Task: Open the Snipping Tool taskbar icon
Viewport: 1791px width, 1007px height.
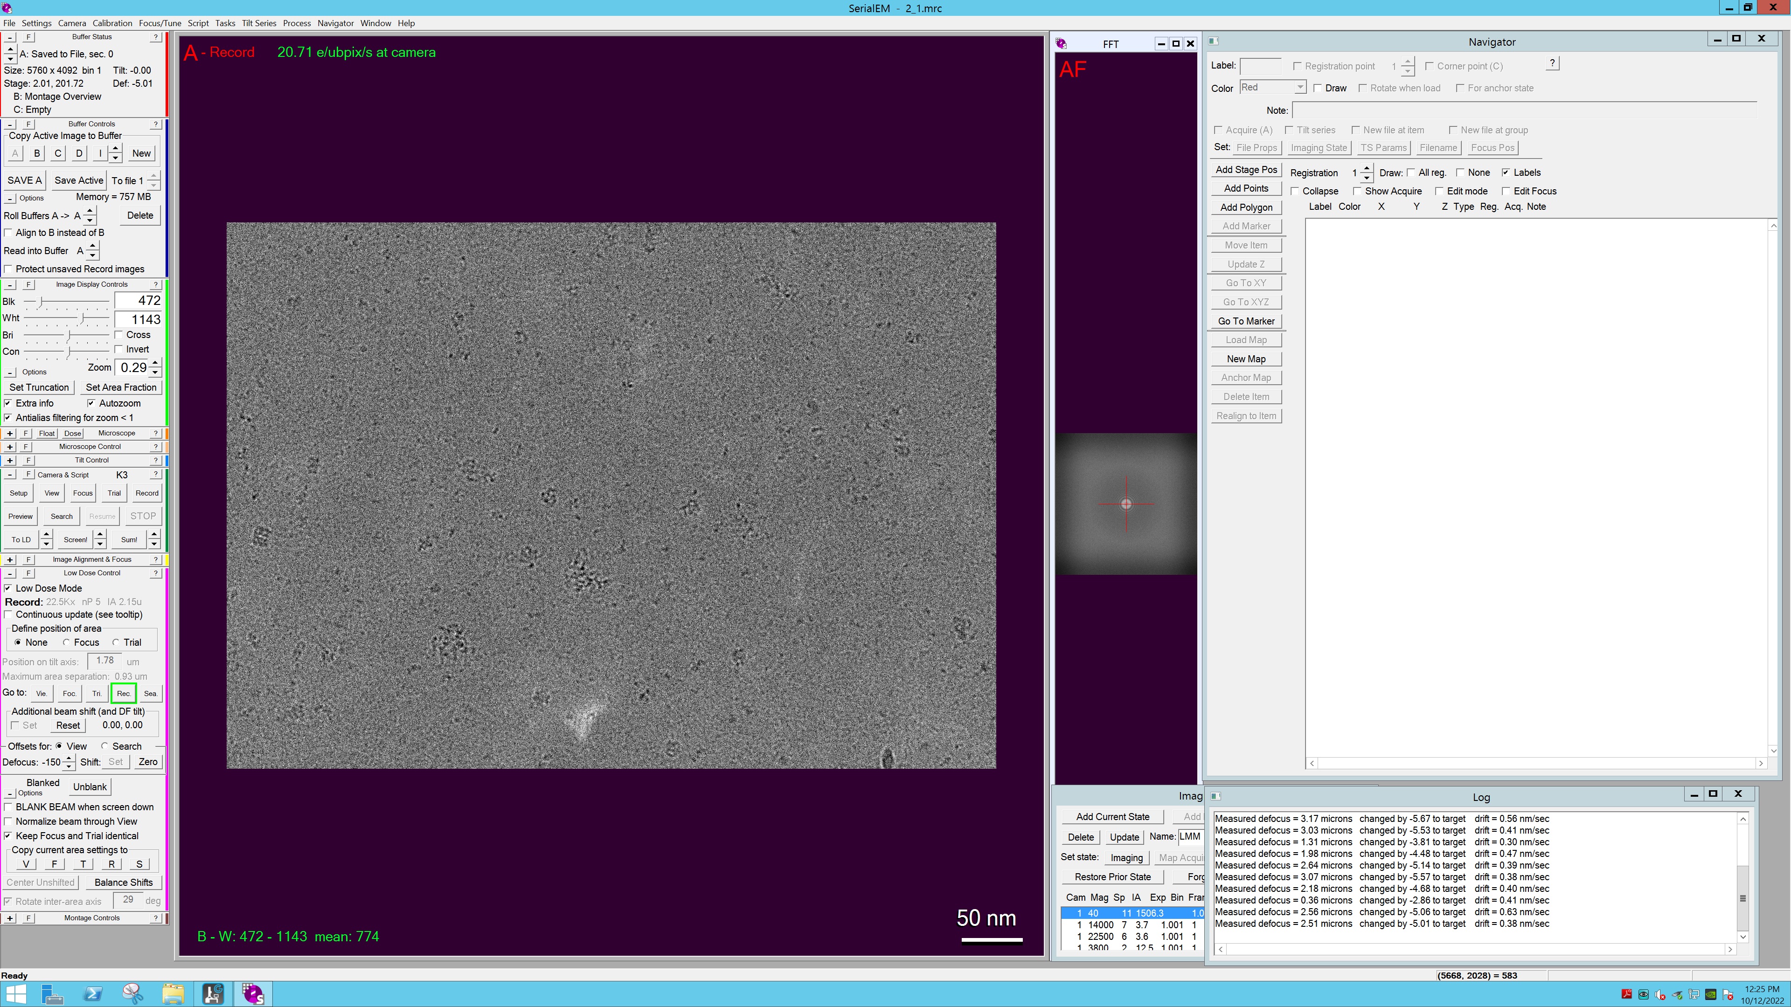Action: pyautogui.click(x=133, y=994)
